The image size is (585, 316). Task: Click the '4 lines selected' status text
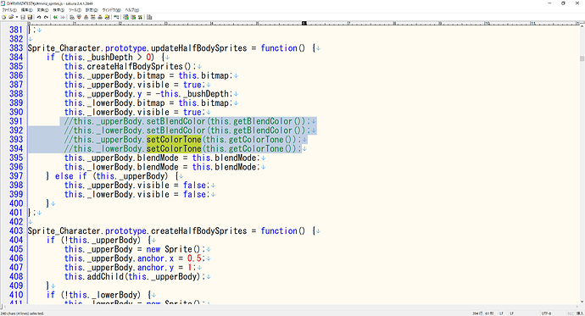[22, 313]
